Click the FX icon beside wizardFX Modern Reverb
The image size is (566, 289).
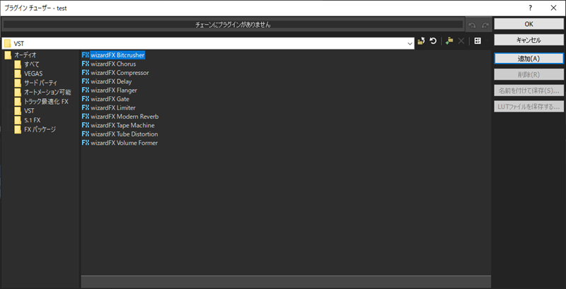click(86, 117)
